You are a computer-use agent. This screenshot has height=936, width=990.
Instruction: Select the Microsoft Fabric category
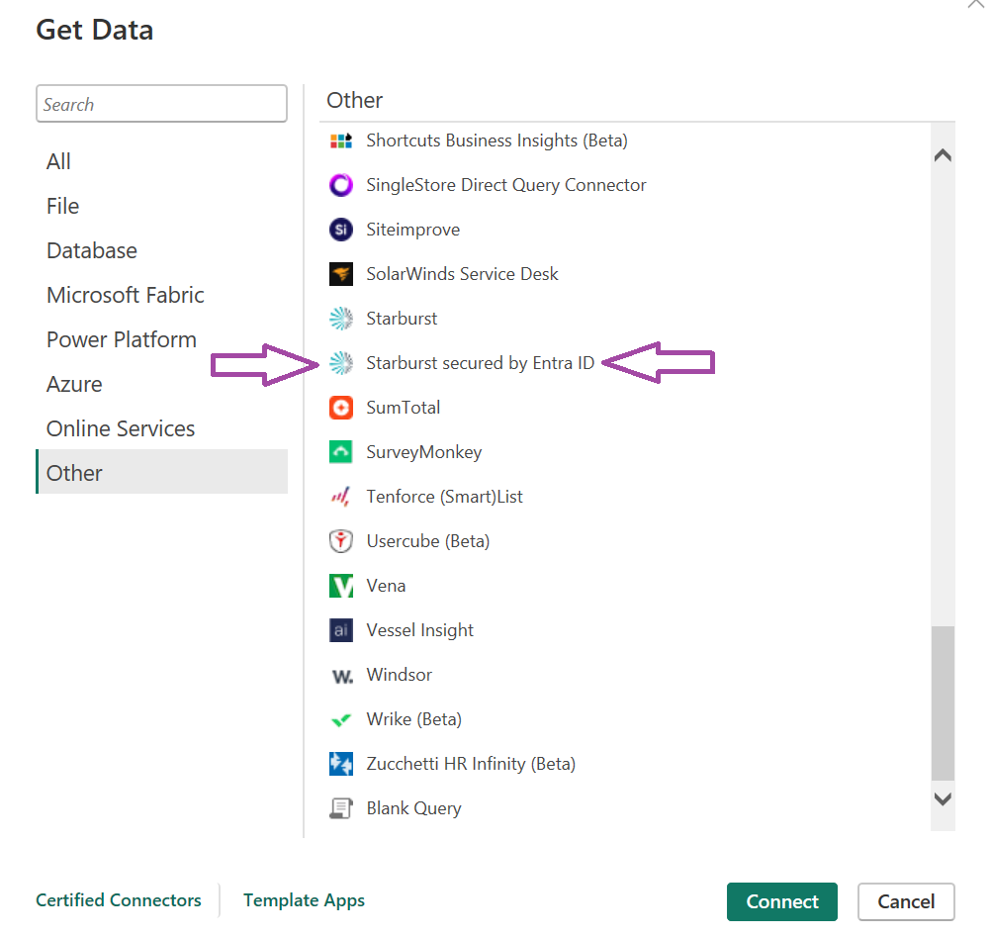coord(161,295)
